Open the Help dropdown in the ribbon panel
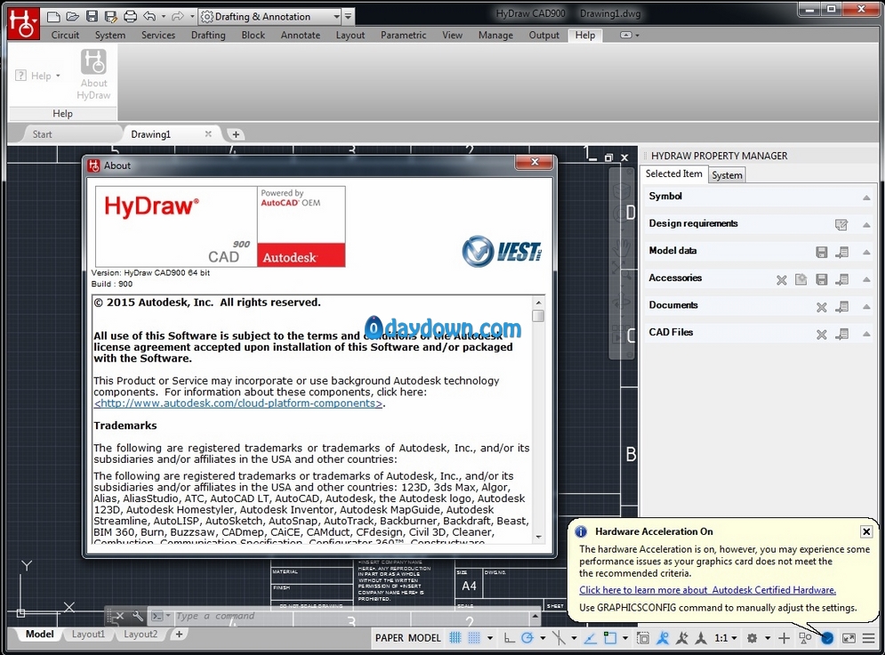Image resolution: width=885 pixels, height=655 pixels. coord(38,76)
